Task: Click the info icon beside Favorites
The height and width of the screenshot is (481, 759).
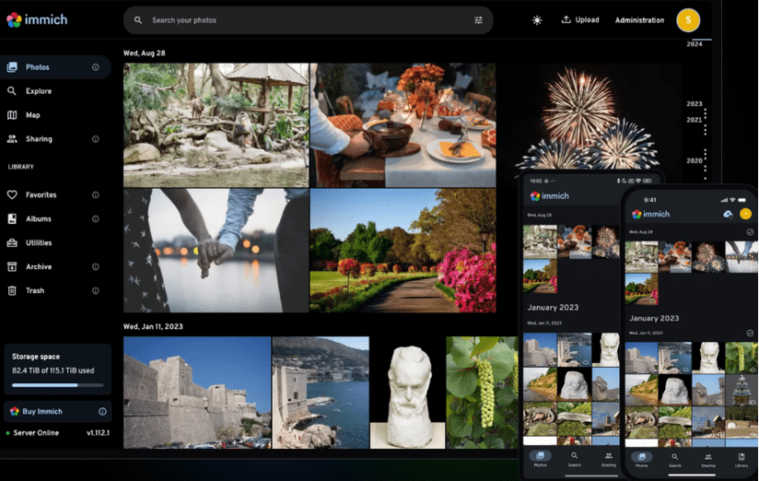Action: [x=96, y=194]
